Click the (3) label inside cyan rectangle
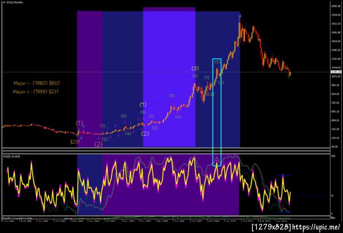Image resolution: width=343 pixels, height=233 pixels. click(217, 62)
